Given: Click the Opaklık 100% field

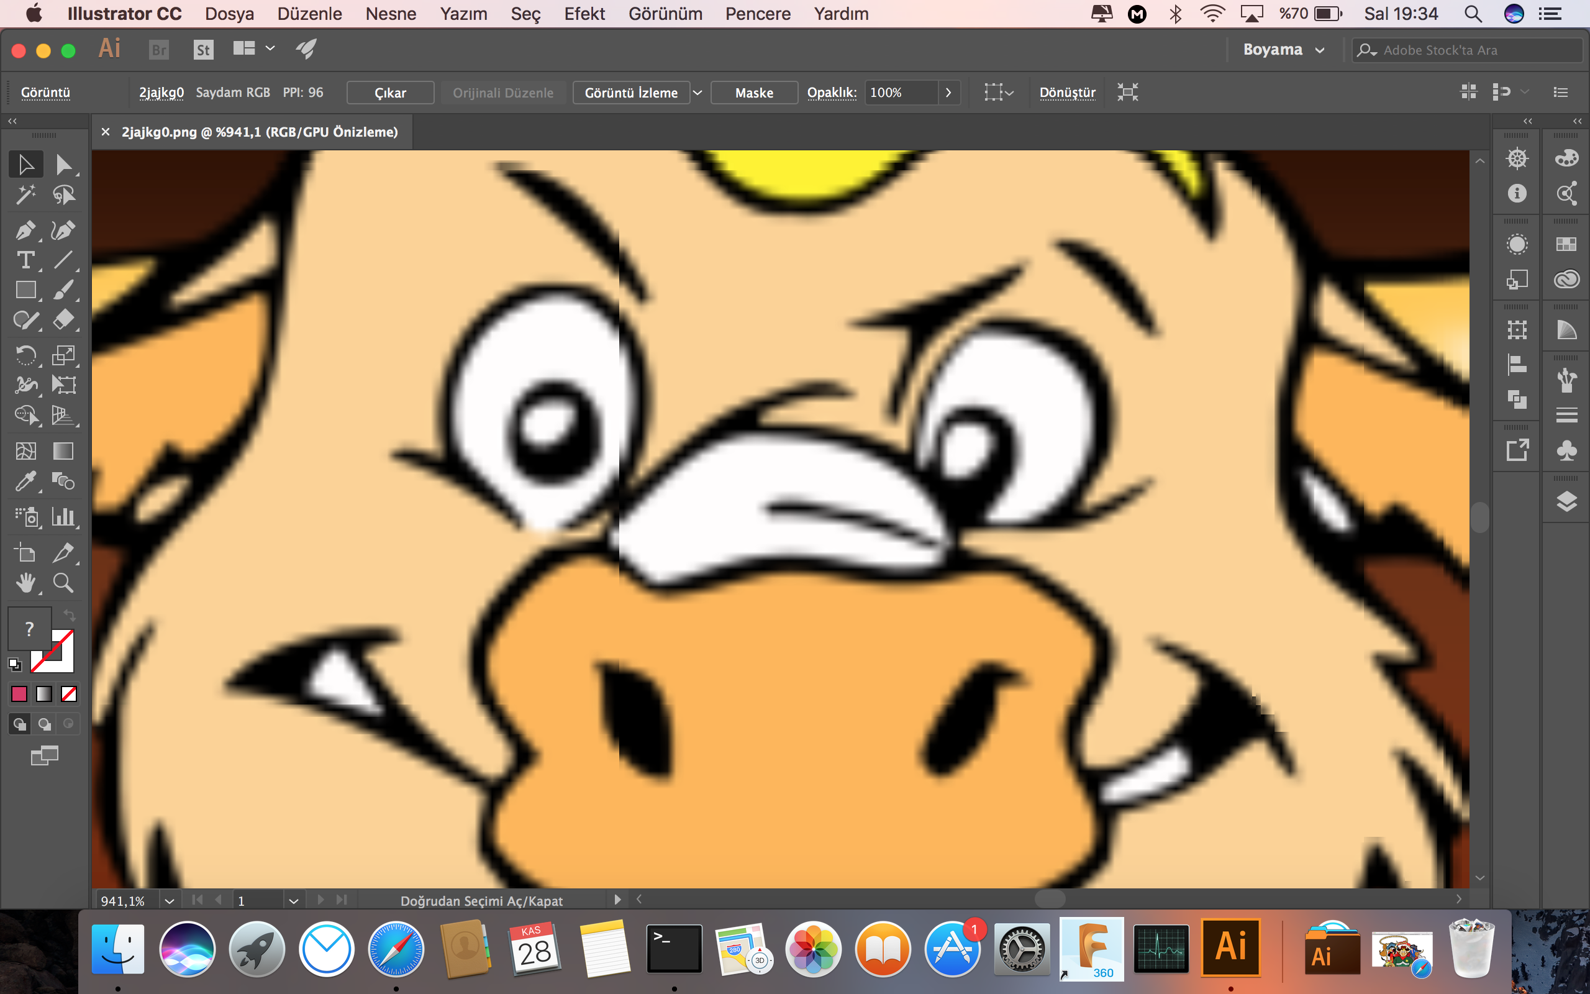Looking at the screenshot, I should [901, 93].
